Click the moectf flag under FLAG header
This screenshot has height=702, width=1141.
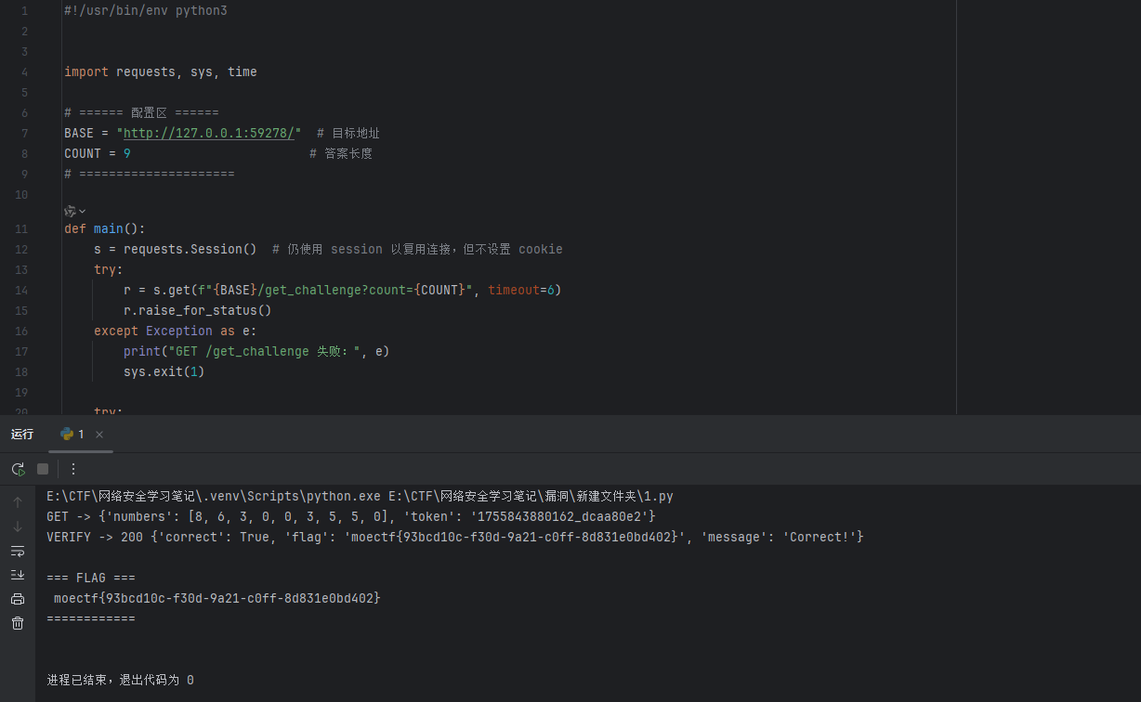(216, 598)
